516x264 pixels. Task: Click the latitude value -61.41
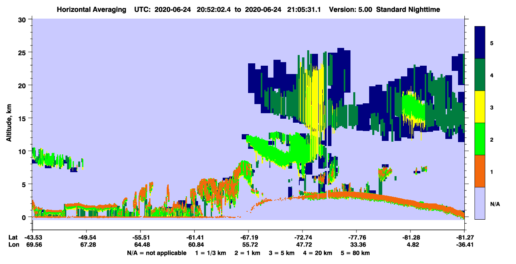[x=194, y=237]
